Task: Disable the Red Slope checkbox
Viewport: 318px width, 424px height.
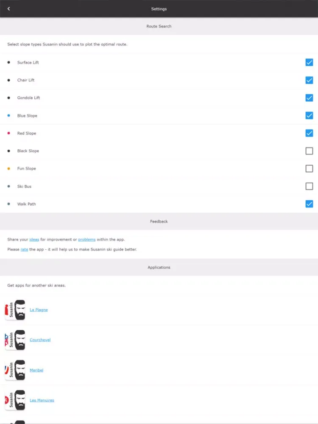Action: tap(309, 133)
